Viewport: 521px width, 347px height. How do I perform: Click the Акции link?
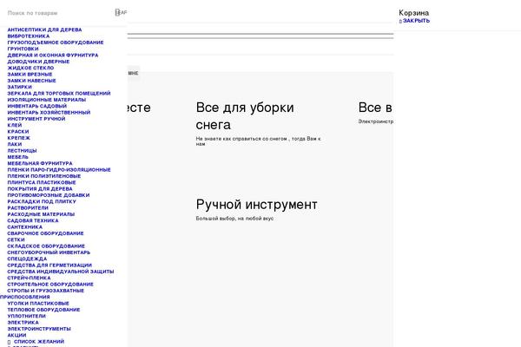pyautogui.click(x=16, y=335)
